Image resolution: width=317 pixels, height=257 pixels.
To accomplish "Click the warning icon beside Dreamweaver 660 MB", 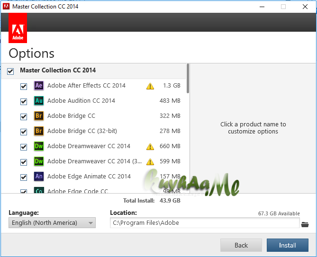I will 150,147.
